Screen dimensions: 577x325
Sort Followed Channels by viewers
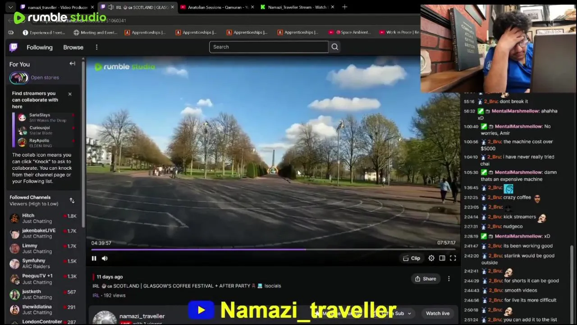click(x=72, y=200)
